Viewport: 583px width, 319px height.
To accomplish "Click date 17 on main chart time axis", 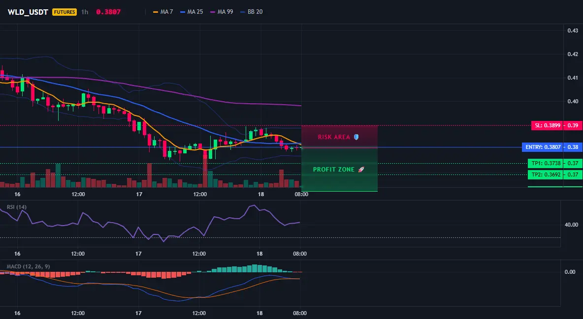I will point(139,194).
